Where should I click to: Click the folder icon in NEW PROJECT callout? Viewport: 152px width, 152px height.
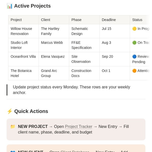point(13,126)
